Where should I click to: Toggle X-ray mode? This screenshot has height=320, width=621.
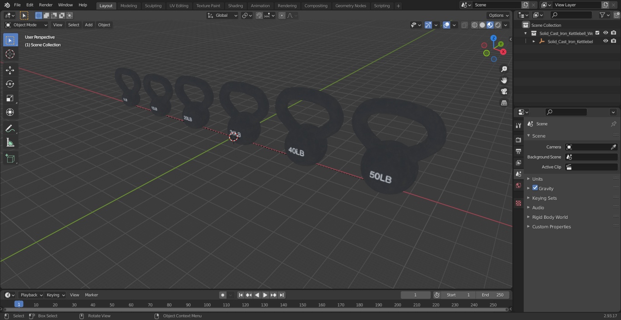464,25
